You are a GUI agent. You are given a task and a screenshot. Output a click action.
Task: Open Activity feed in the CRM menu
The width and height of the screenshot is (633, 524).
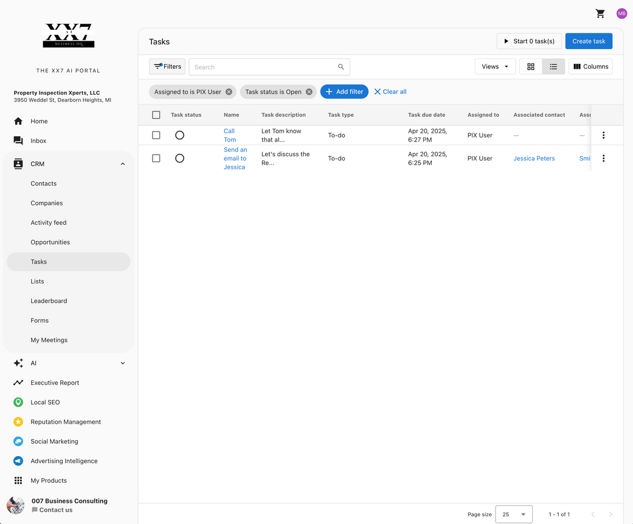coord(49,222)
